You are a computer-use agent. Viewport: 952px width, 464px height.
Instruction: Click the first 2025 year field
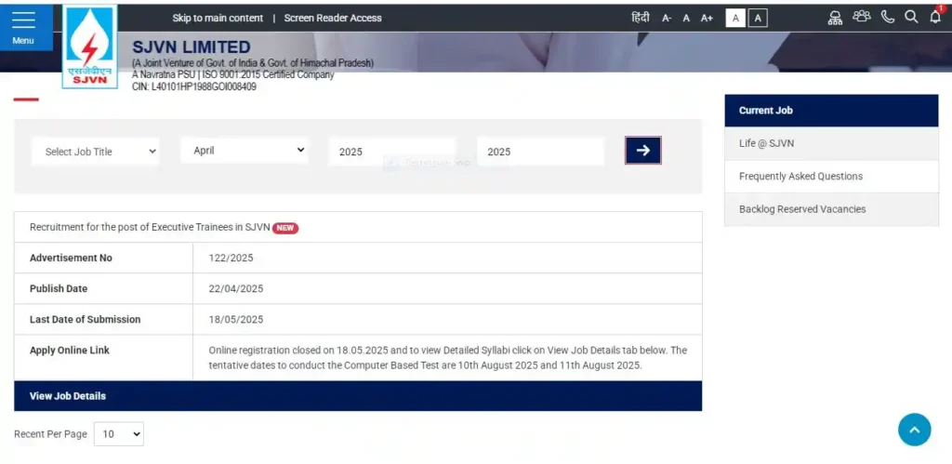(x=391, y=152)
